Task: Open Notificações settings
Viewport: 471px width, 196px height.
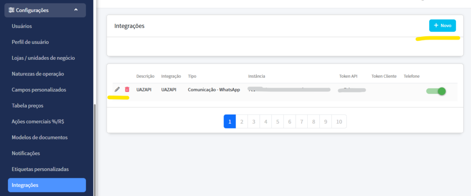Action: tap(26, 153)
